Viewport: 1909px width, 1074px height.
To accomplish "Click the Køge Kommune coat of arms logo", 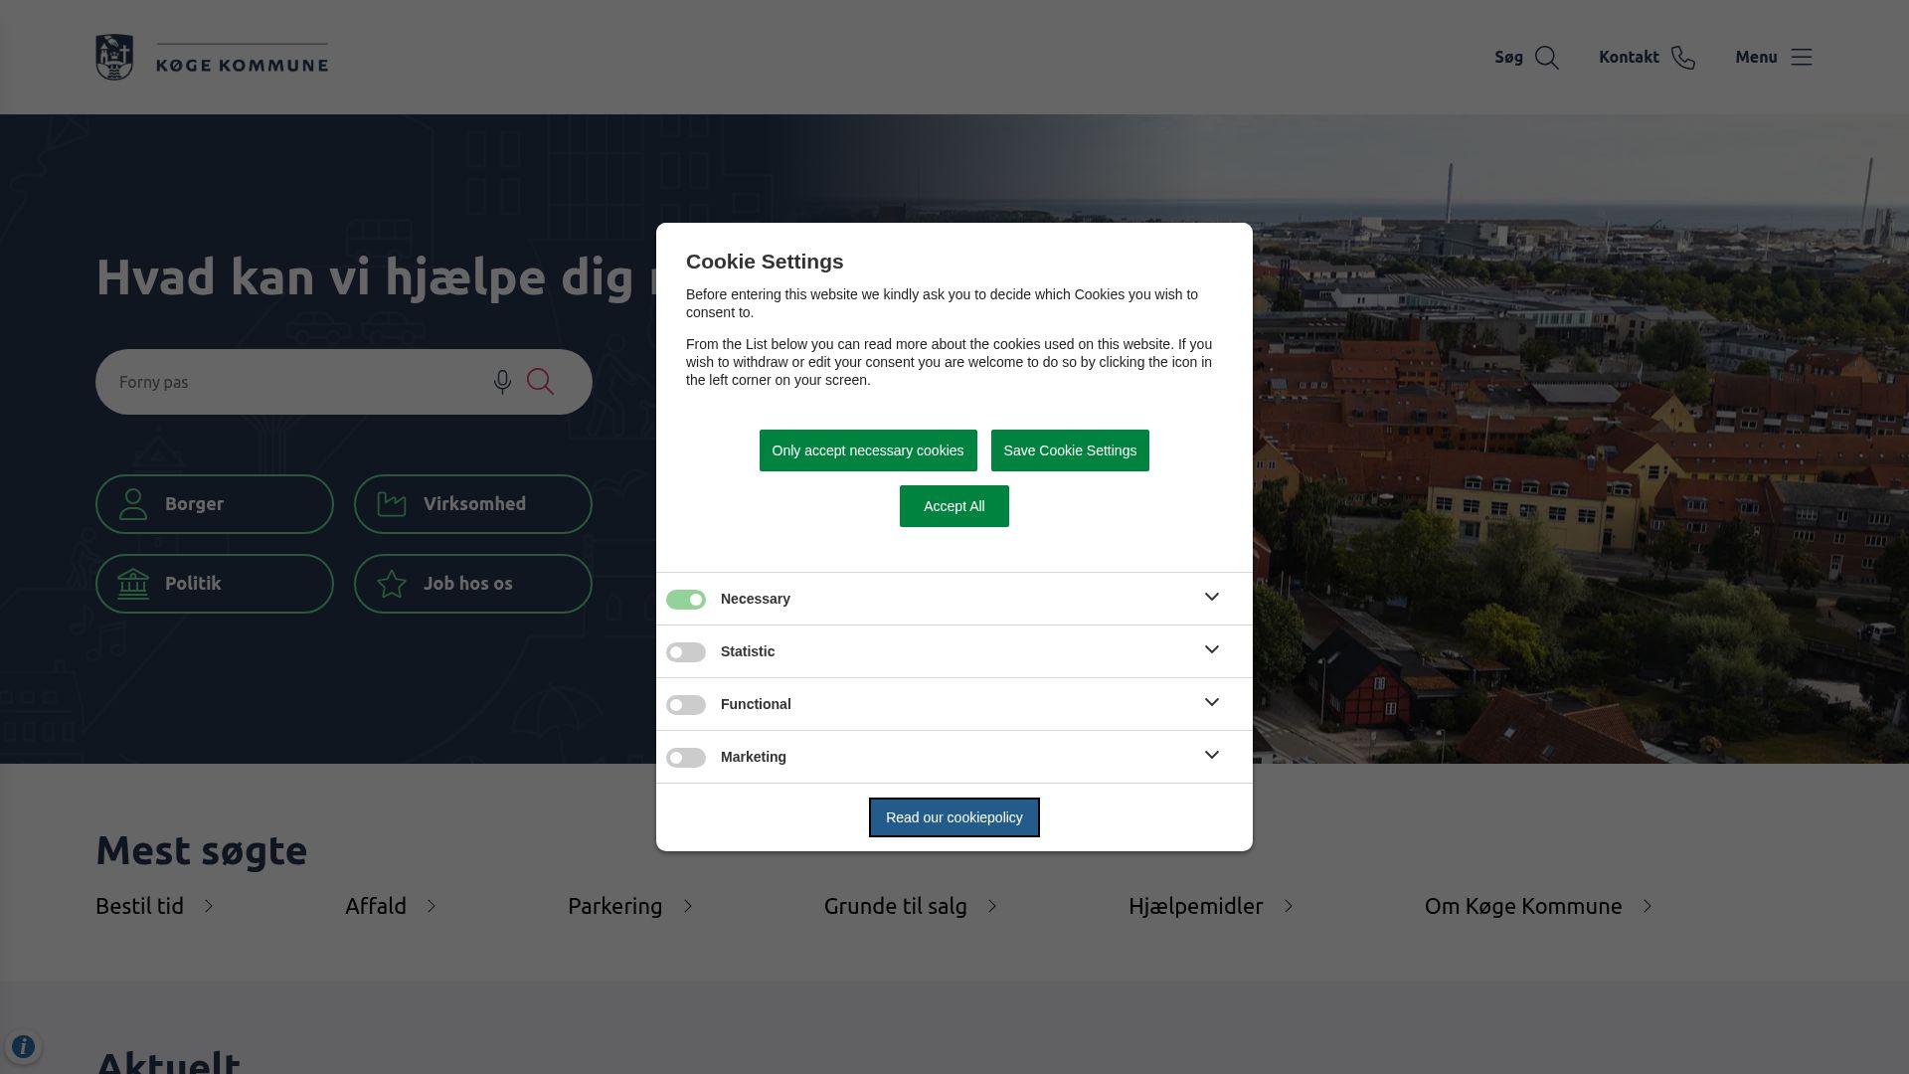I will [x=114, y=58].
